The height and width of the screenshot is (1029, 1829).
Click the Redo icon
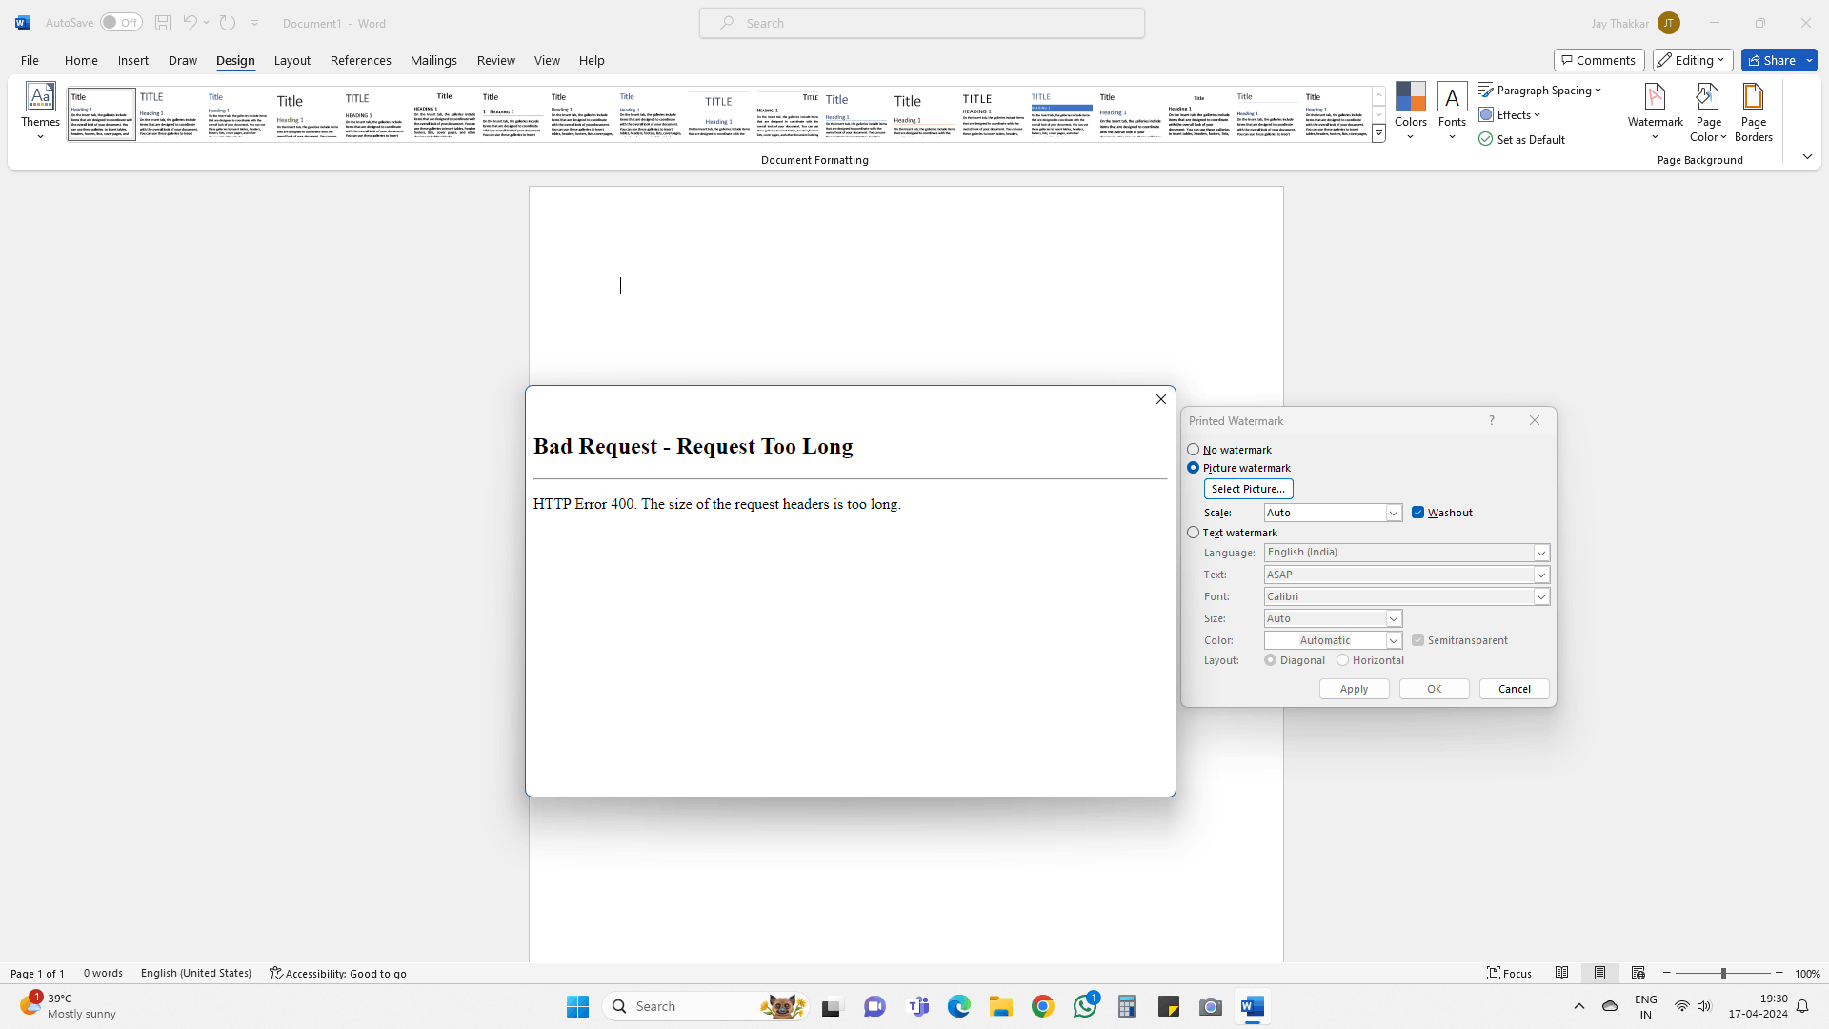pyautogui.click(x=227, y=23)
